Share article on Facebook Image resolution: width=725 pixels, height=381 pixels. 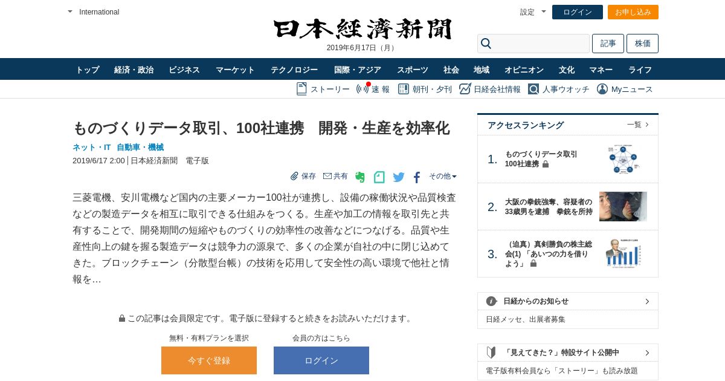tap(417, 177)
